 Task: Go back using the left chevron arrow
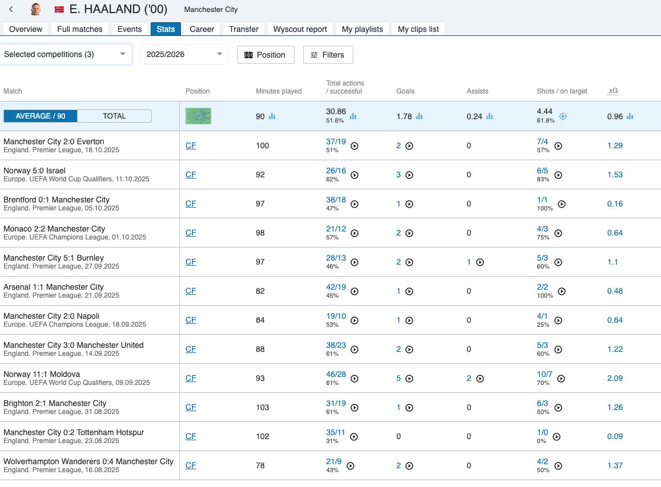click(11, 9)
